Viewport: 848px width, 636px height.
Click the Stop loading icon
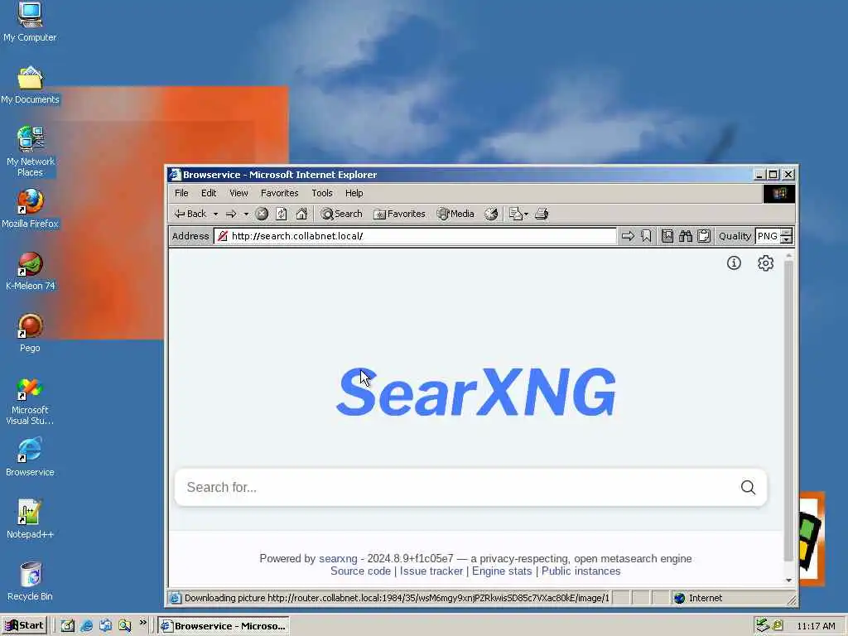tap(262, 214)
